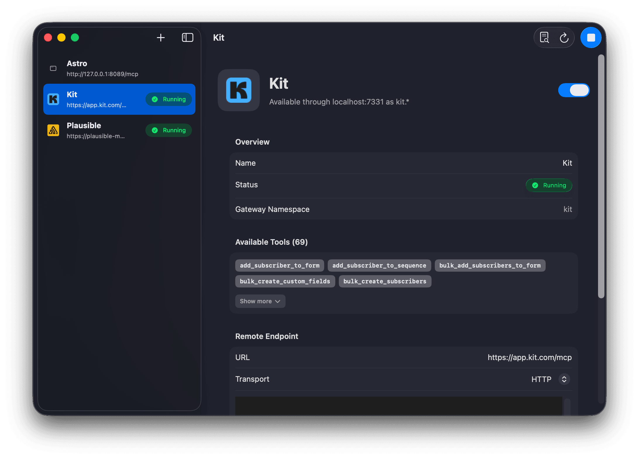The width and height of the screenshot is (639, 459).
Task: Click the dark text area below Transport
Action: 399,406
